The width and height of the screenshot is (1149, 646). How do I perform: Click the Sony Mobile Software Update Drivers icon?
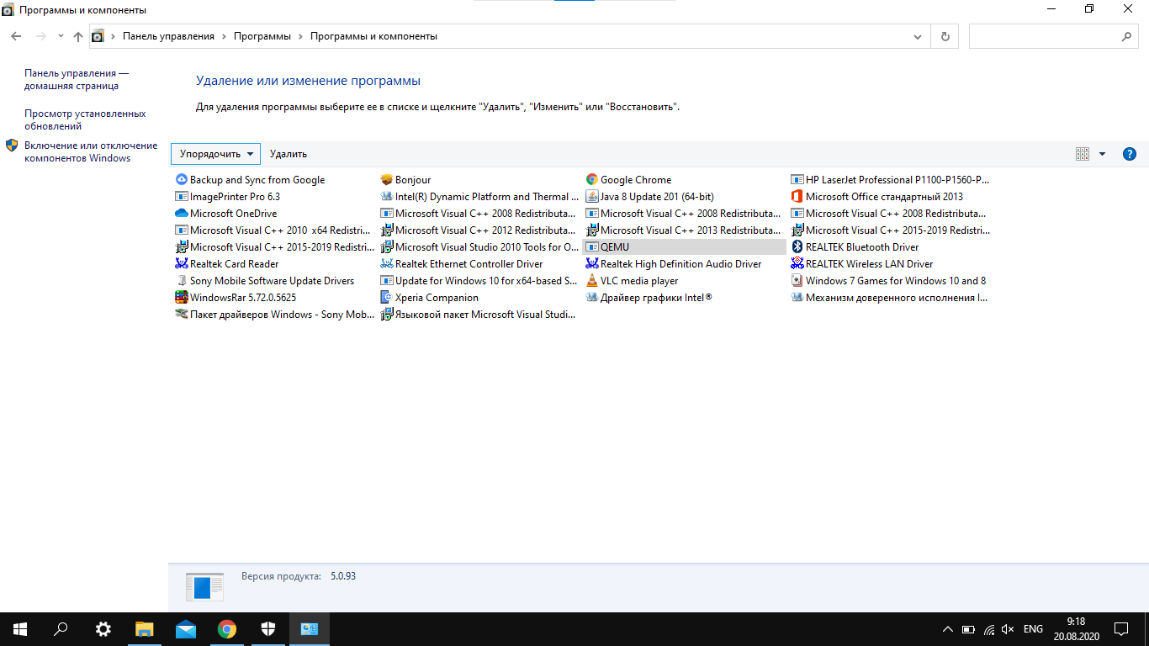[181, 280]
